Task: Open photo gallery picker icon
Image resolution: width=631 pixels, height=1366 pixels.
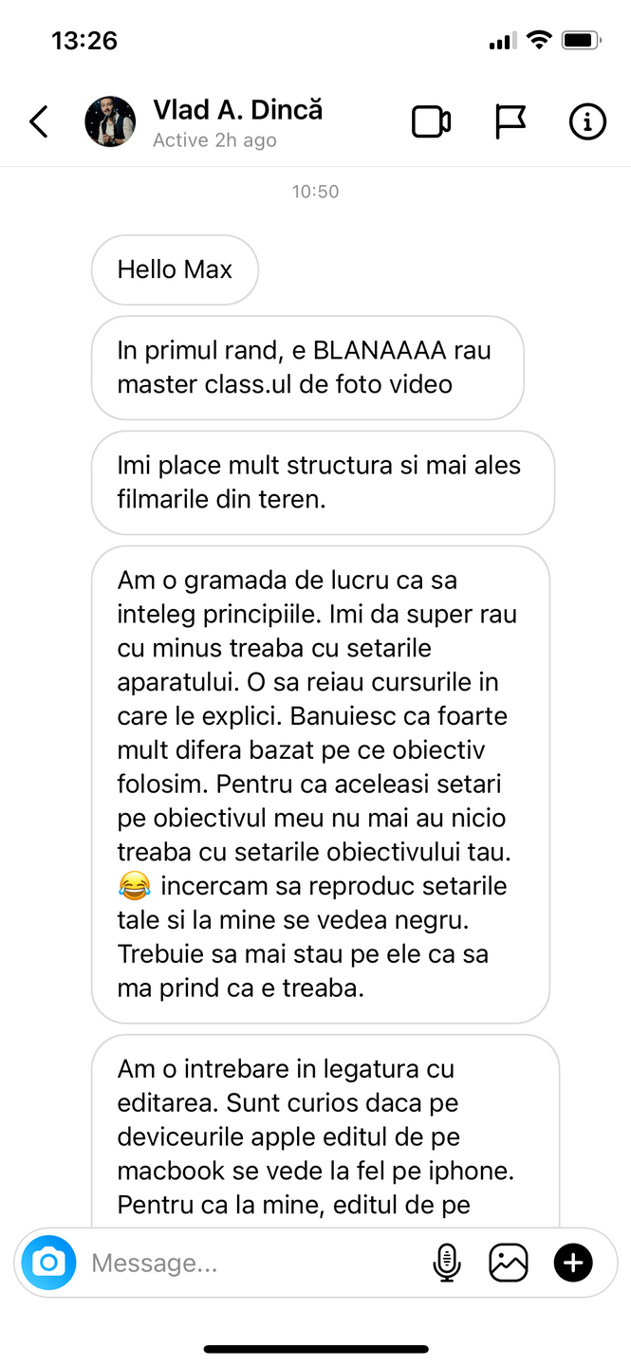Action: 509,1263
